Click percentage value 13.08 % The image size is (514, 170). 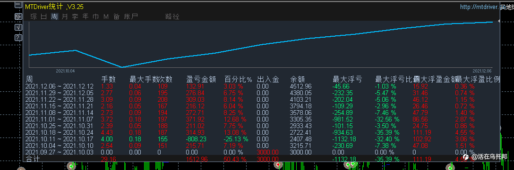[x=235, y=132]
